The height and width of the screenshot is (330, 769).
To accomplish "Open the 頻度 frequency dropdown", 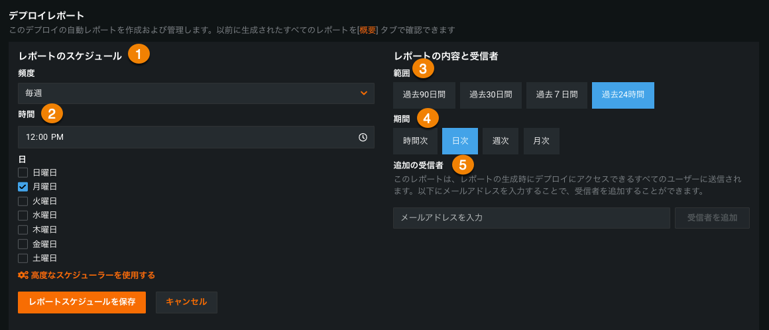I will tap(196, 93).
